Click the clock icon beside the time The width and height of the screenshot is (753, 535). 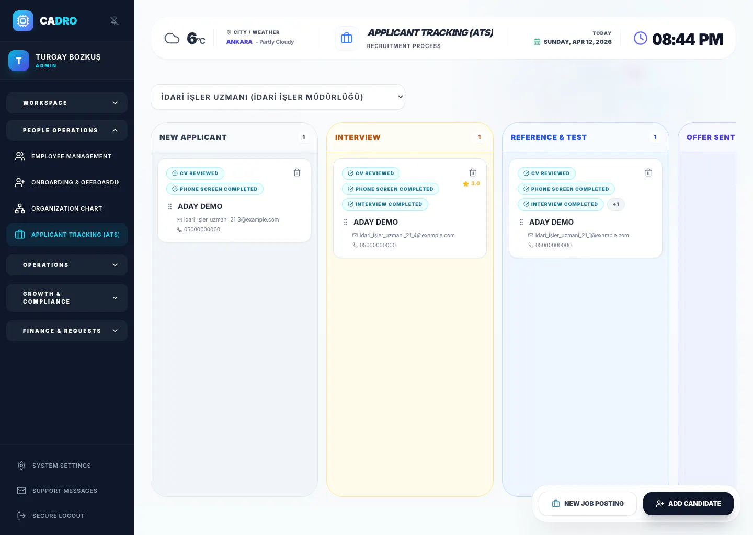pos(641,38)
